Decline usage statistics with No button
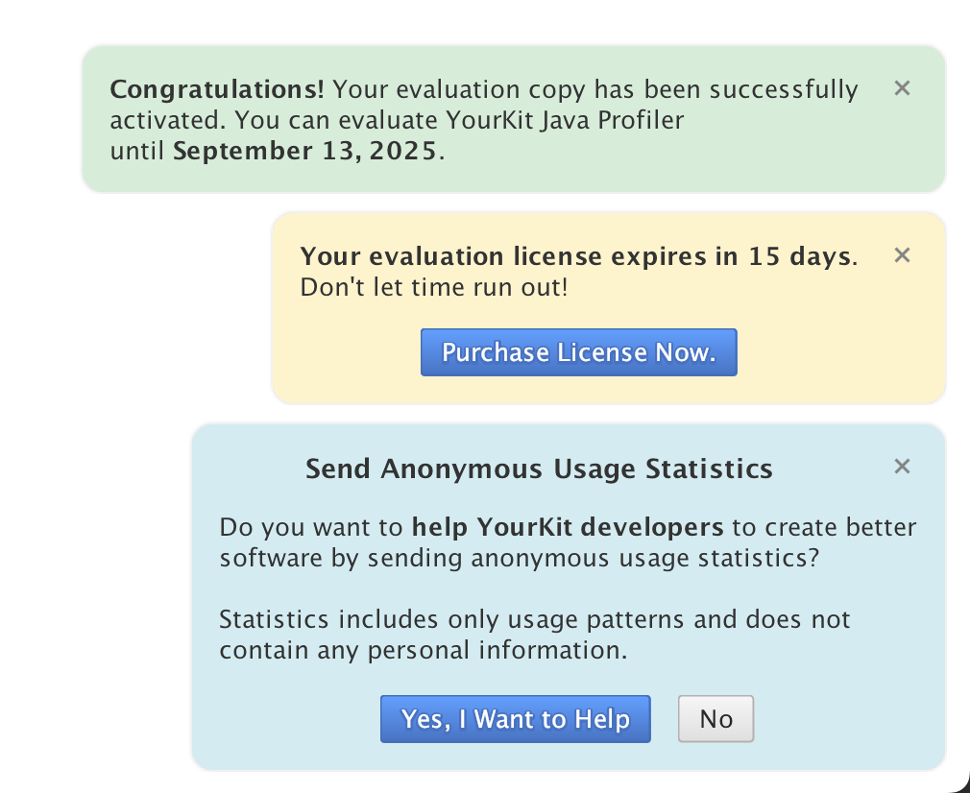This screenshot has height=793, width=970. pyautogui.click(x=715, y=719)
